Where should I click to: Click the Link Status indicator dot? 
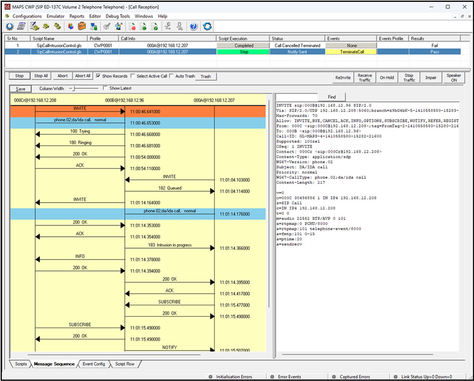point(395,377)
